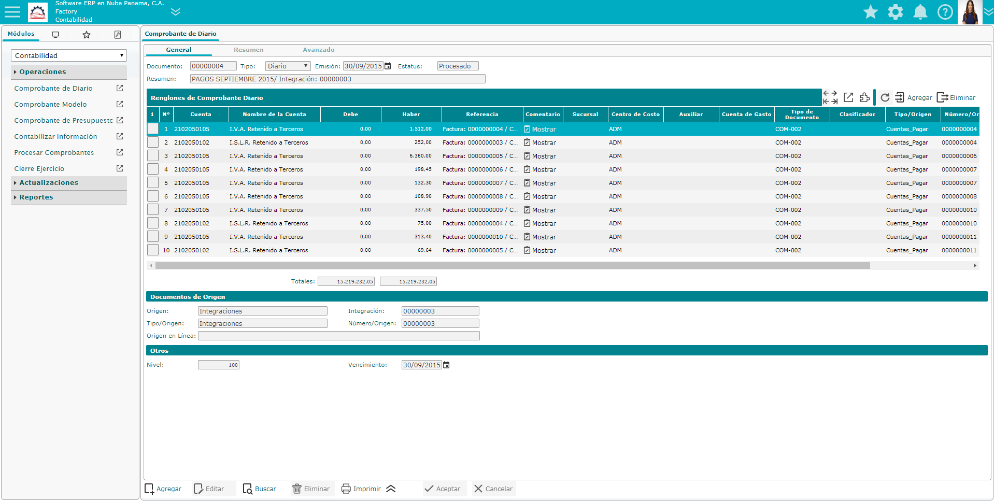Click the help question mark icon
Viewport: 994px width, 501px height.
tap(945, 12)
